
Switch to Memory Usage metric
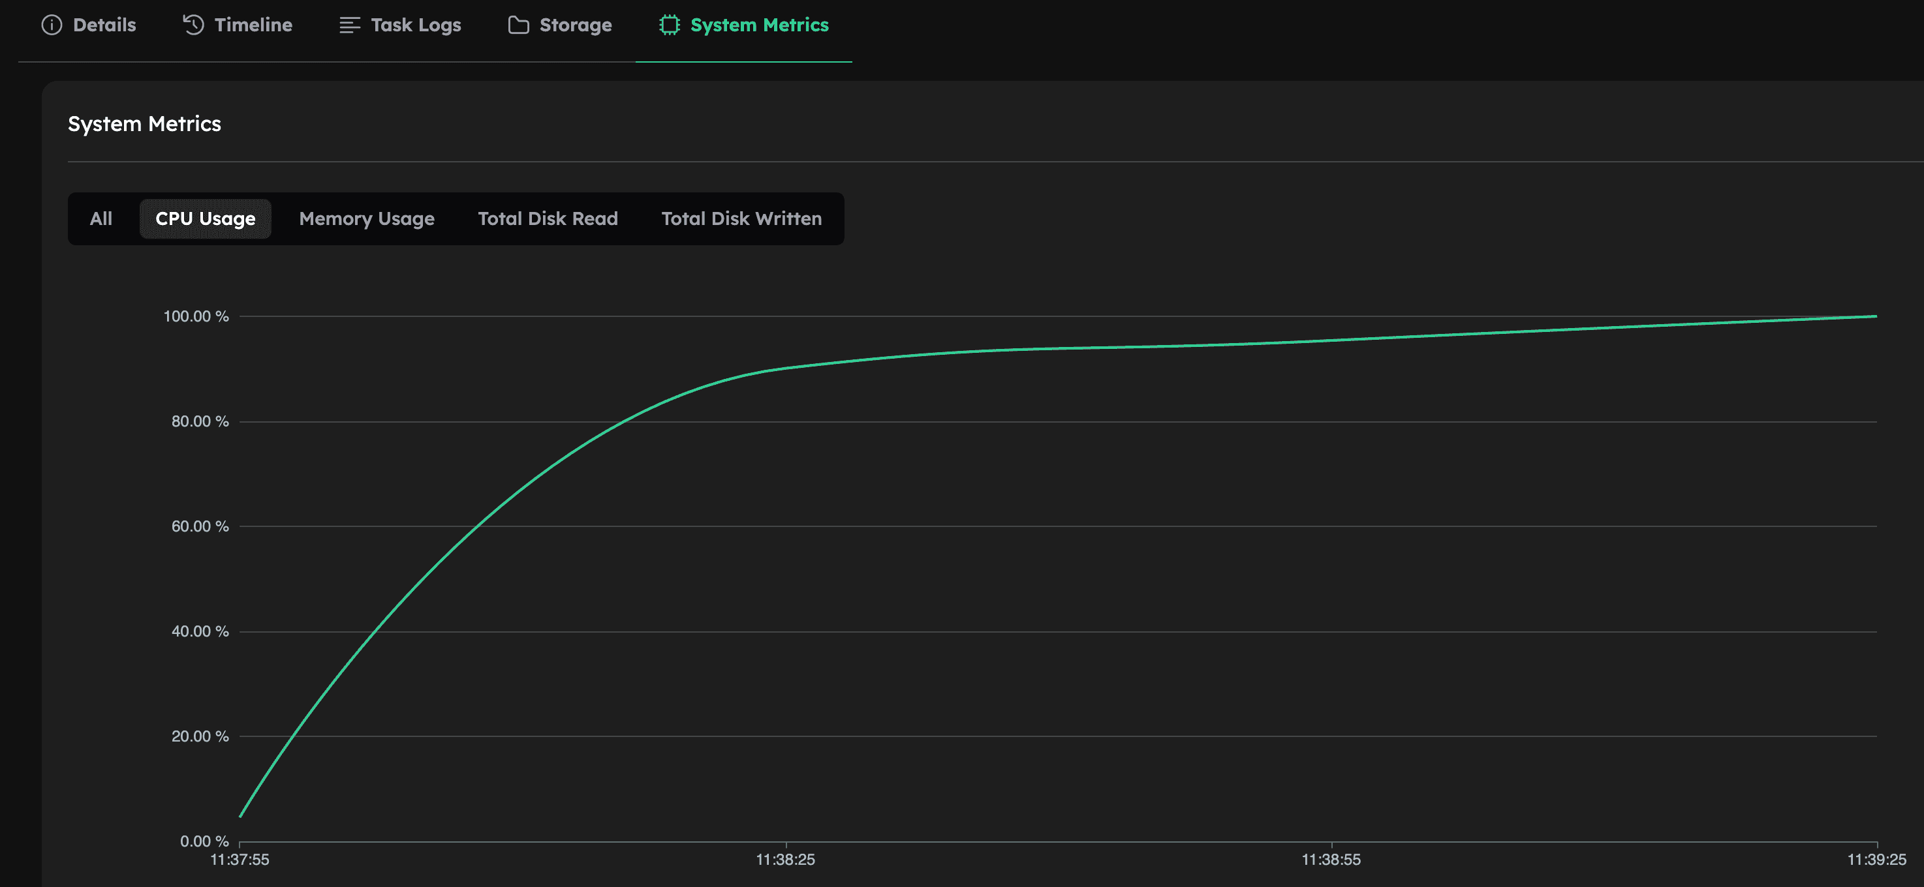(x=366, y=218)
